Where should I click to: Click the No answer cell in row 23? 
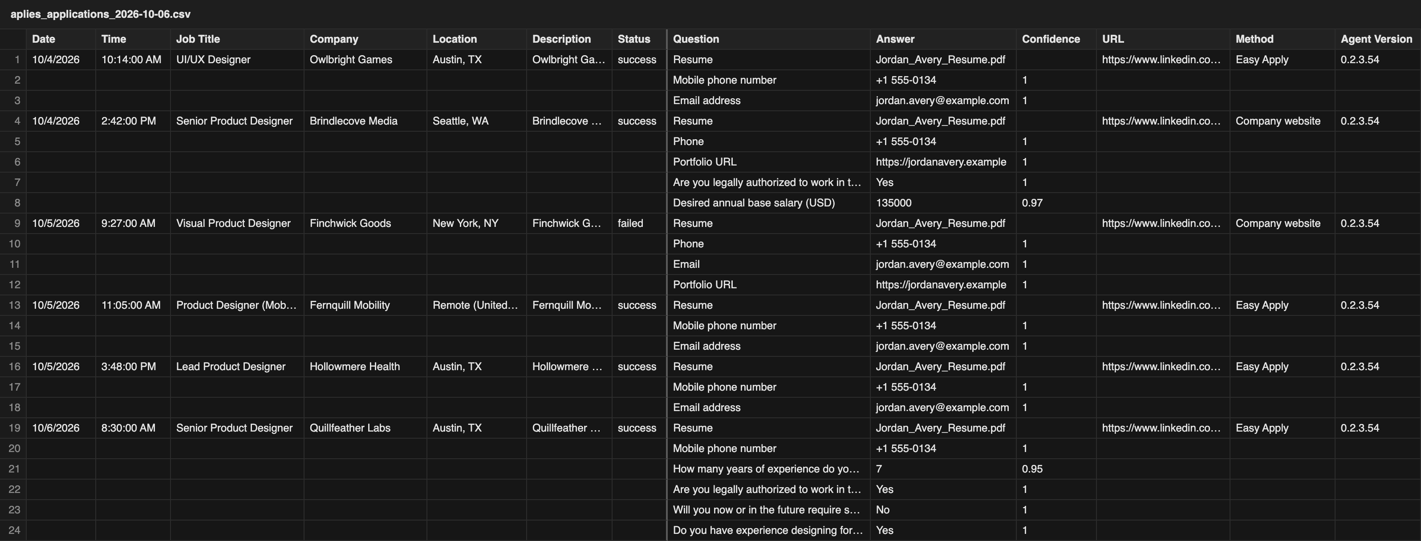943,509
